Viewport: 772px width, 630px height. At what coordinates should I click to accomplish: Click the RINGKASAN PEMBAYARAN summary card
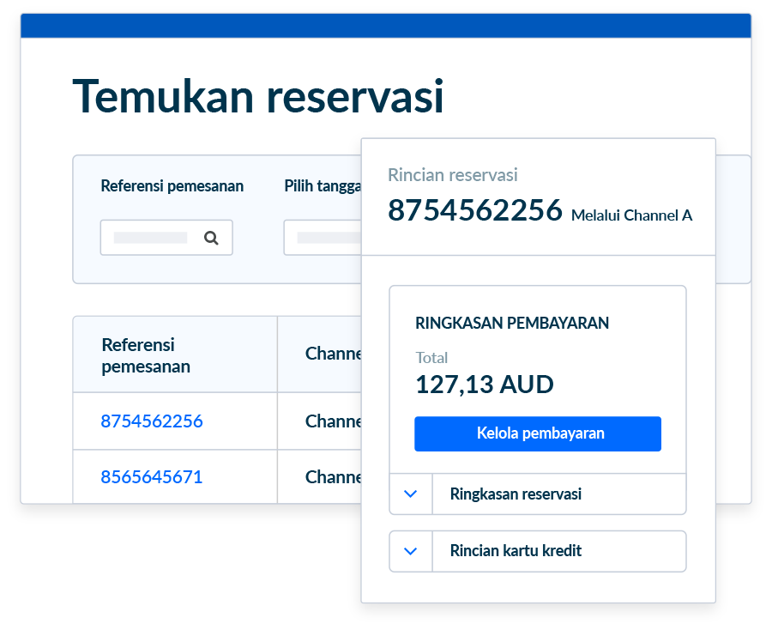pyautogui.click(x=511, y=323)
